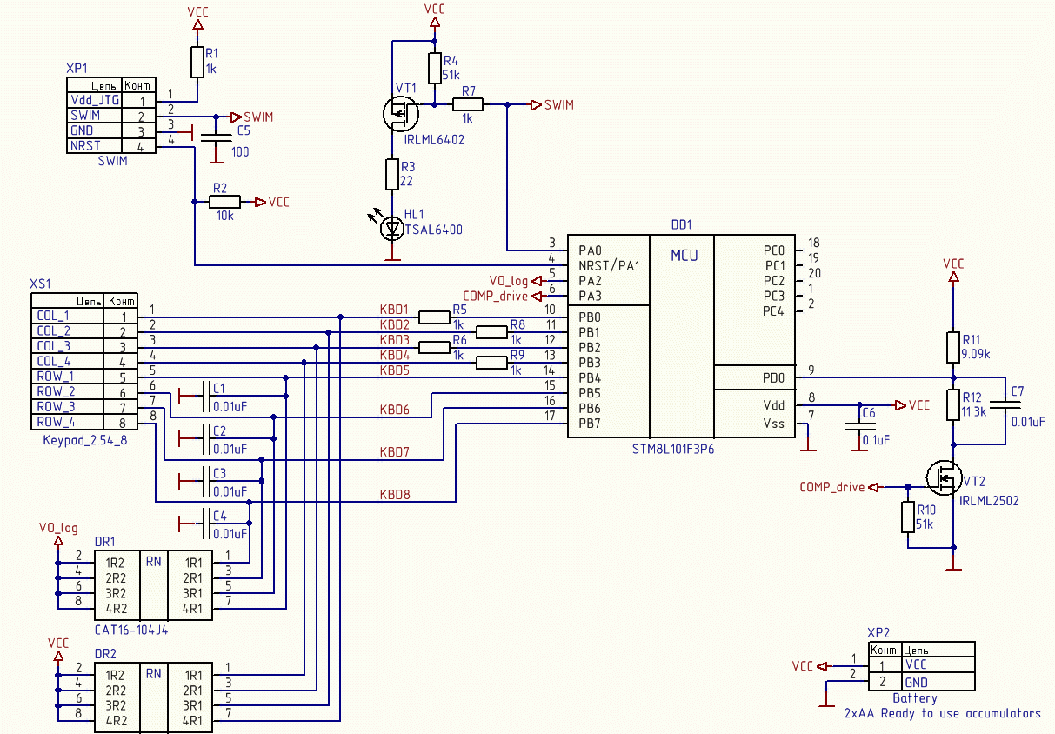This screenshot has height=734, width=1055.
Task: Select capacitor C3 symbol
Action: pos(205,481)
